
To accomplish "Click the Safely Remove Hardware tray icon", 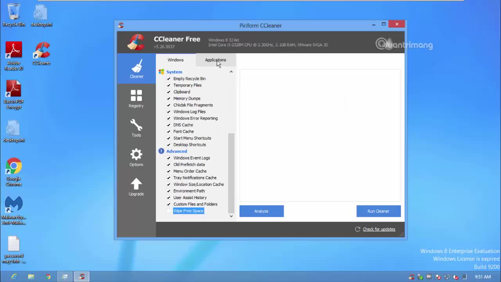I will pos(420,277).
